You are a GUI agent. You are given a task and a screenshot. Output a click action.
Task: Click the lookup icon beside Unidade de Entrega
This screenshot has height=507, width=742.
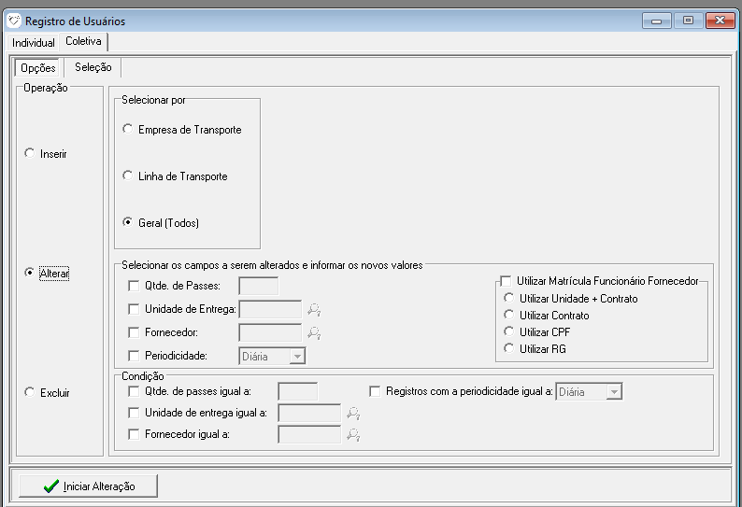314,309
